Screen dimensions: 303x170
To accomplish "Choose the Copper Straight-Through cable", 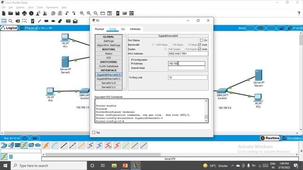I will point(64,145).
